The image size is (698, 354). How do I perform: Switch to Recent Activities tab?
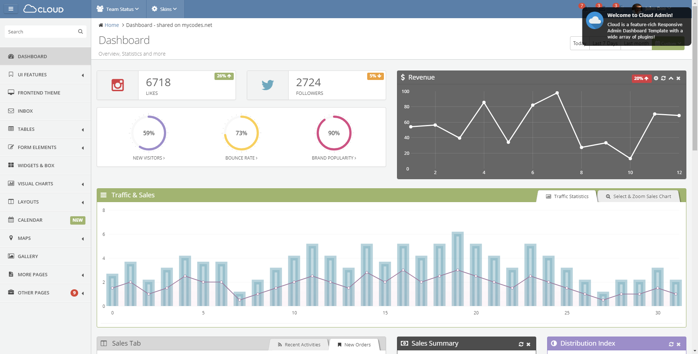(299, 345)
